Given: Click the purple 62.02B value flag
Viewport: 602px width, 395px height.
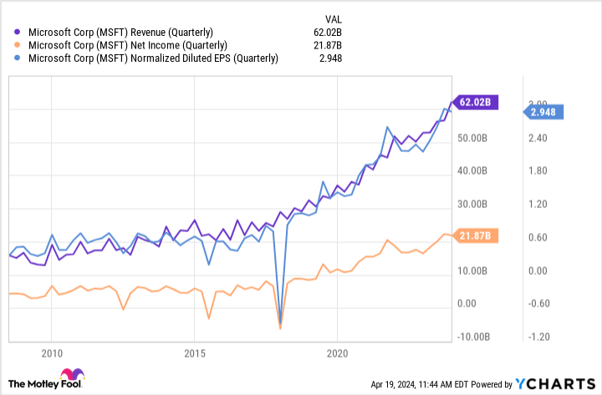Looking at the screenshot, I should (x=477, y=103).
